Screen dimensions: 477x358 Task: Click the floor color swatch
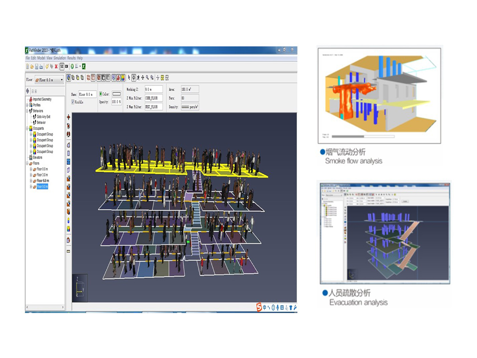click(x=116, y=94)
